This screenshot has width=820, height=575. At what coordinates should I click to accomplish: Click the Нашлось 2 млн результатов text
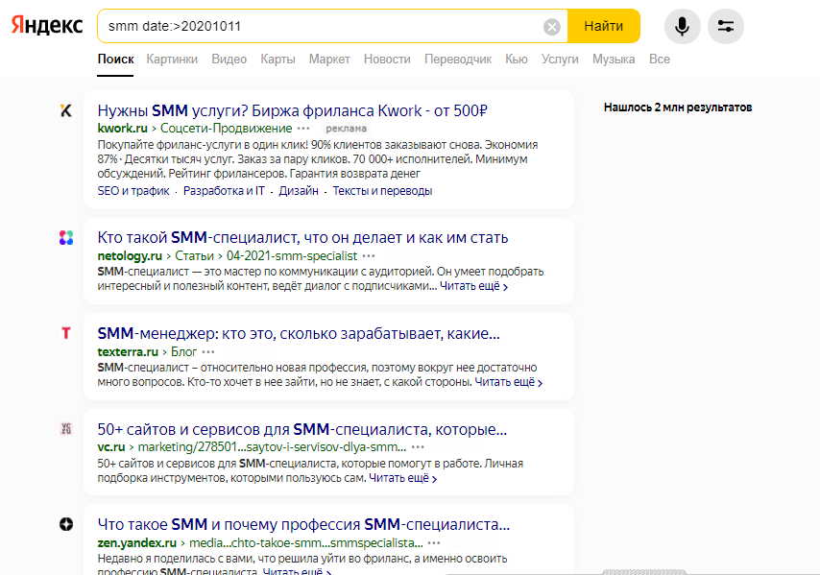point(678,108)
